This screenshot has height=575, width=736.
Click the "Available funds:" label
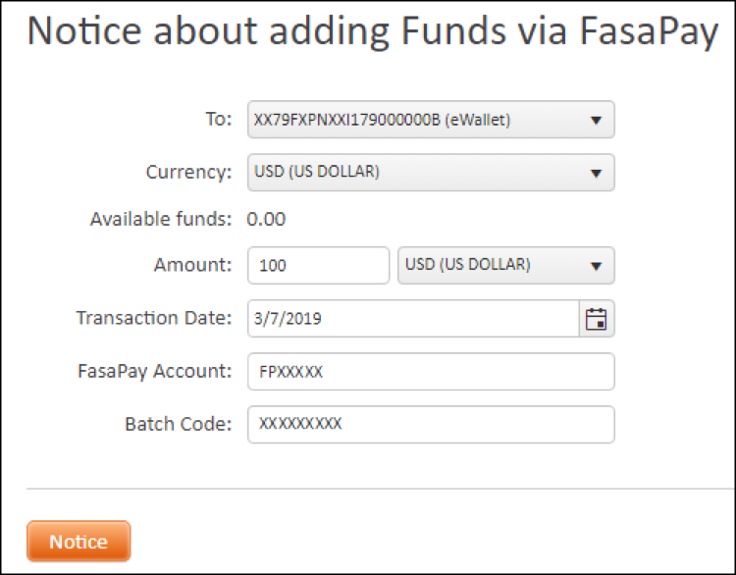click(161, 219)
